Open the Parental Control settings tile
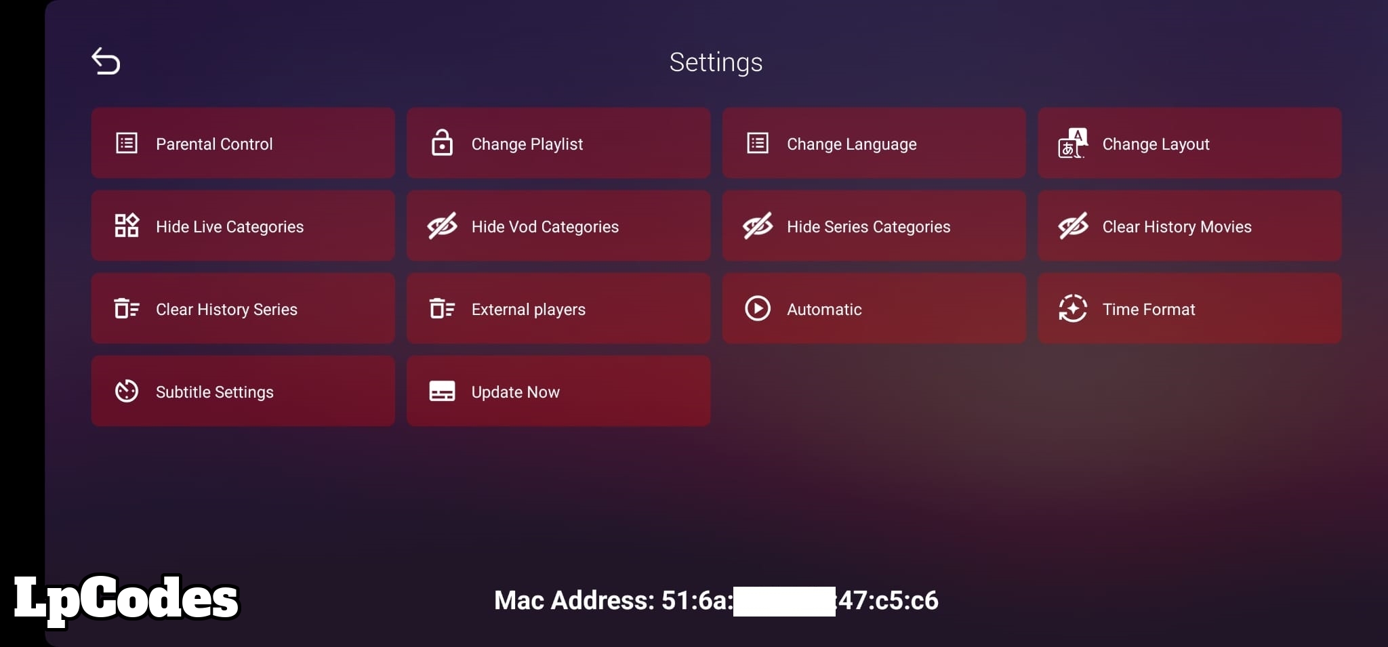Screen dimensions: 1388x647 tap(243, 143)
